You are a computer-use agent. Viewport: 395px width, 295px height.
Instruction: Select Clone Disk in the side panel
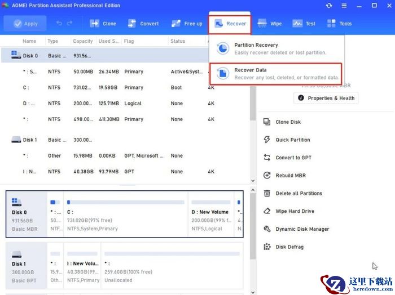tap(288, 122)
